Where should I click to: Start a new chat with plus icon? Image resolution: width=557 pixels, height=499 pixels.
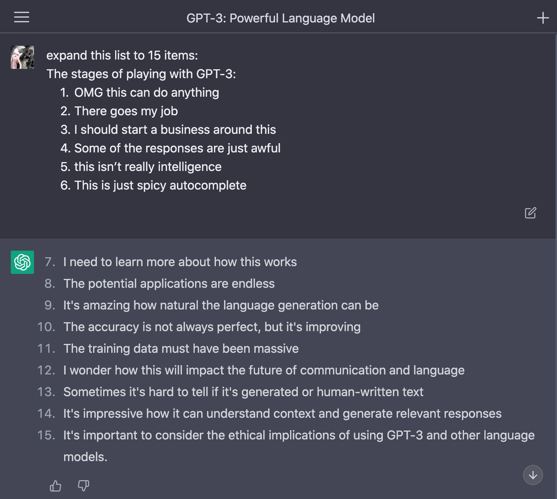543,18
